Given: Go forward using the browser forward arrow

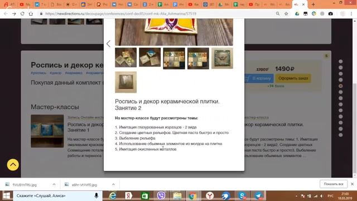Looking at the screenshot, I should point(14,13).
